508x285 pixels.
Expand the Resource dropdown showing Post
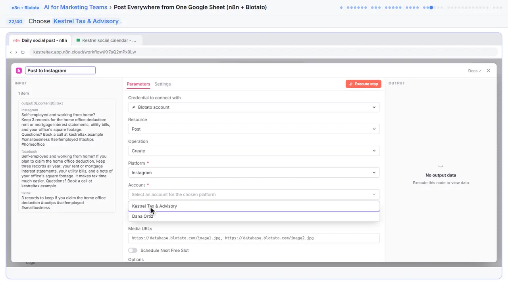point(254,129)
